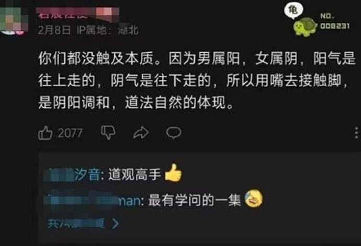Open the profile of replier ending in man

coord(92,200)
